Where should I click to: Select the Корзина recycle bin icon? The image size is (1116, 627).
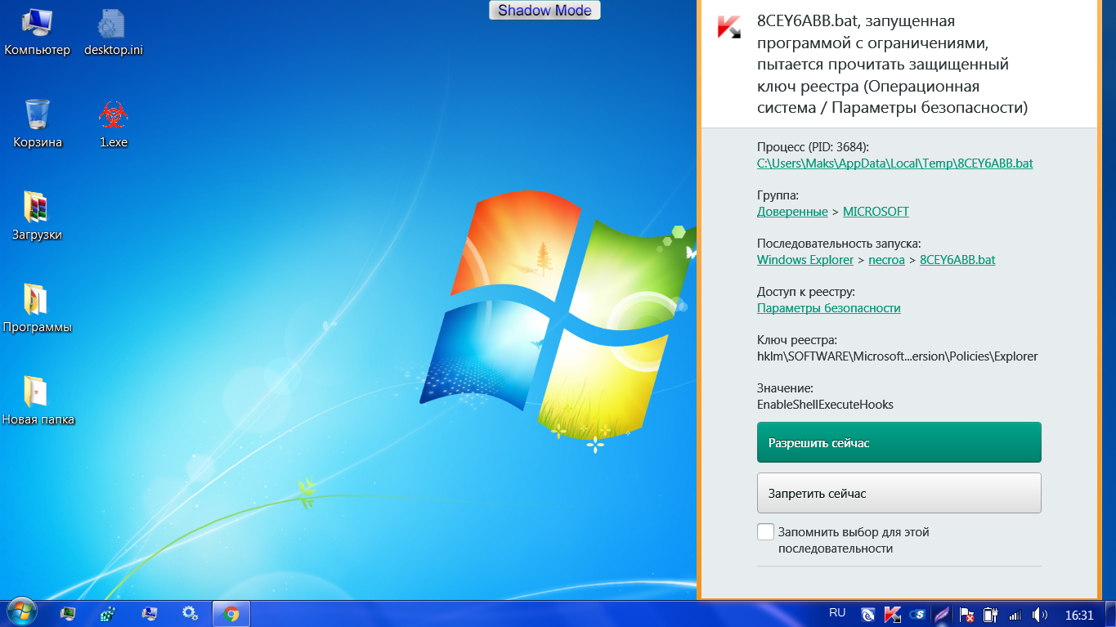click(38, 116)
